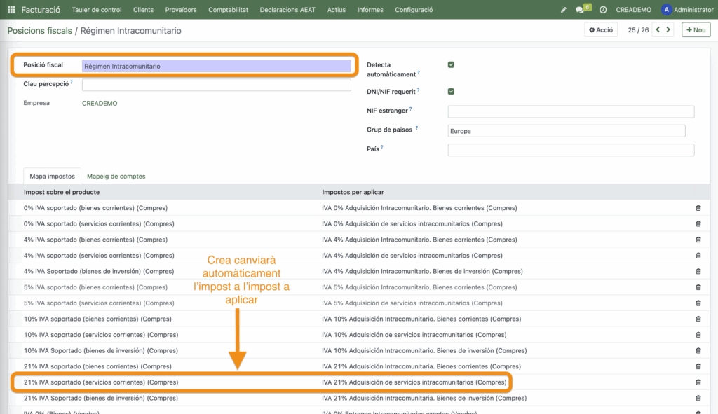Open the Comptabilitat menu

pos(228,10)
